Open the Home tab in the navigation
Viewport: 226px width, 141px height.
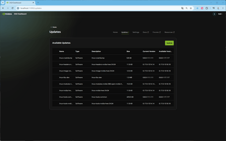click(x=115, y=32)
